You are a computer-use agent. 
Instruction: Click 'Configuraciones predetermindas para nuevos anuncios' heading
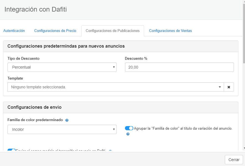coord(66,46)
